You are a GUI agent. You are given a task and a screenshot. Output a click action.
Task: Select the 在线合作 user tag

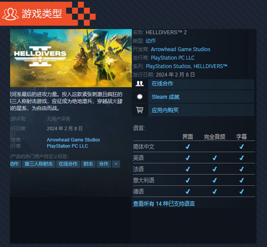click(68, 164)
